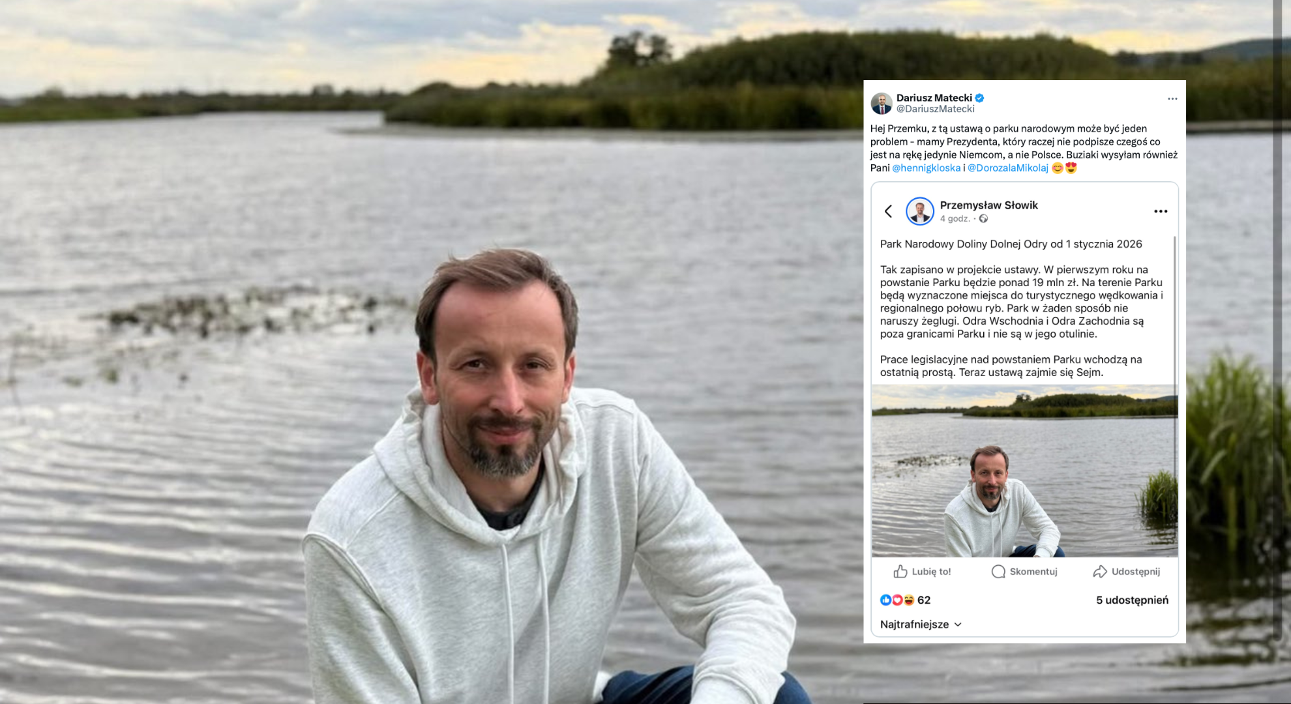Expand the Najtrafniejsze sort dropdown
Image resolution: width=1291 pixels, height=704 pixels.
(921, 624)
